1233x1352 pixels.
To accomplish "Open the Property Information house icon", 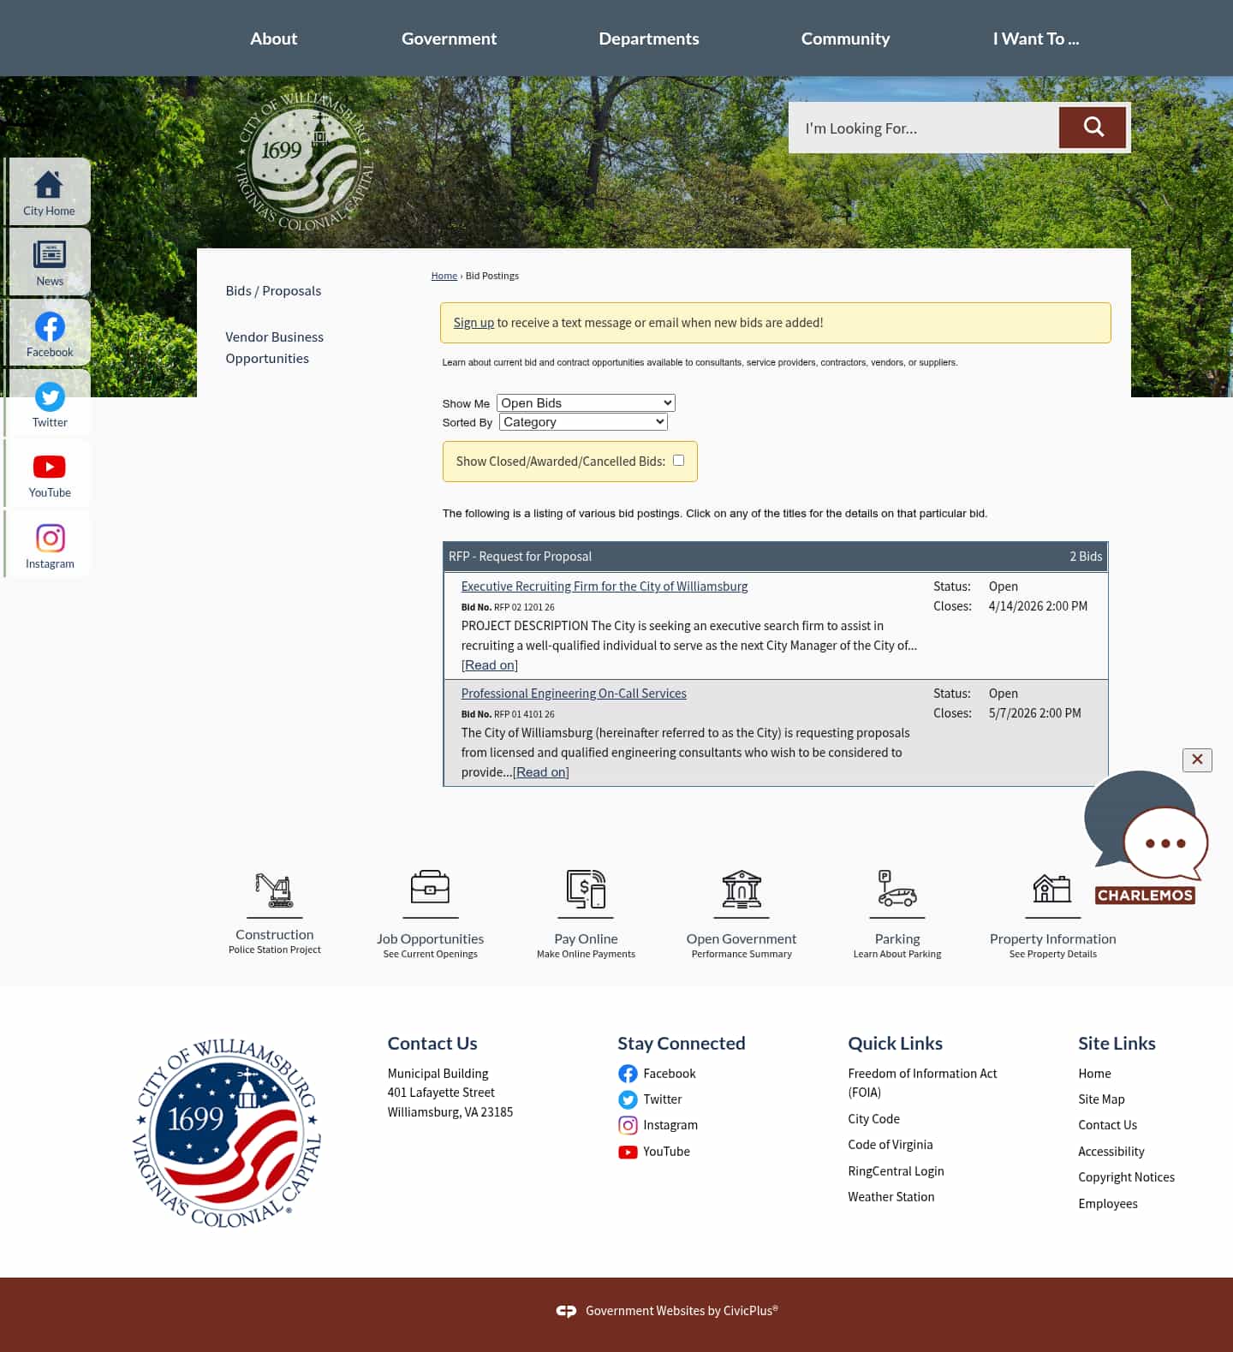I will point(1052,889).
